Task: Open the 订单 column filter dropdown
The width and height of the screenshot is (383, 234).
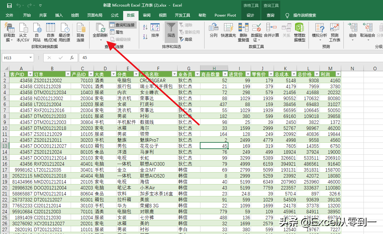Action: (68, 74)
